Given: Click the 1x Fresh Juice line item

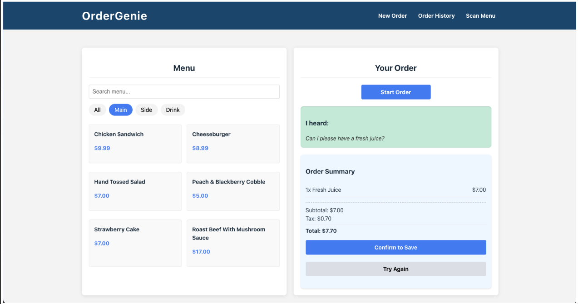Looking at the screenshot, I should pyautogui.click(x=395, y=189).
